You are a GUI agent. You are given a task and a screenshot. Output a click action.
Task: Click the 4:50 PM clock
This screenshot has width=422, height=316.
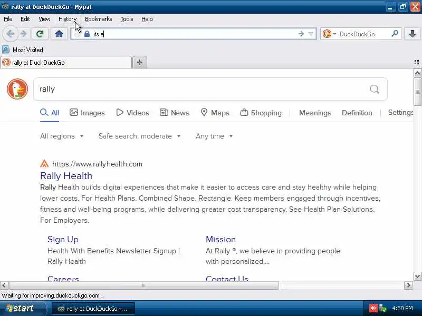[x=402, y=308]
